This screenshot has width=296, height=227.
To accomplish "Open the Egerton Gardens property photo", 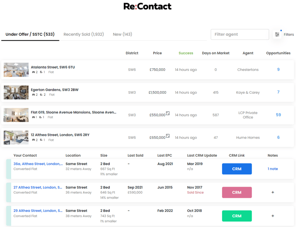I will tap(16, 92).
